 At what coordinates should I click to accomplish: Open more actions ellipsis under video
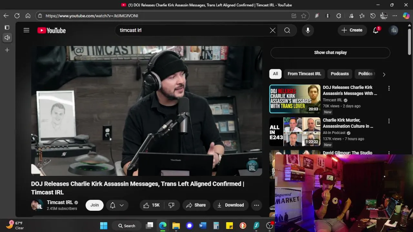[257, 205]
